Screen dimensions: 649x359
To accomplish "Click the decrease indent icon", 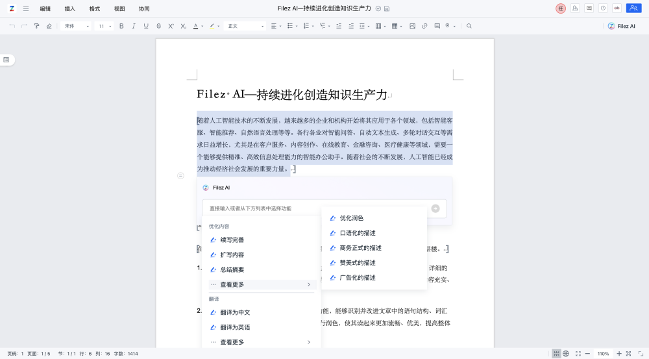I will click(339, 26).
